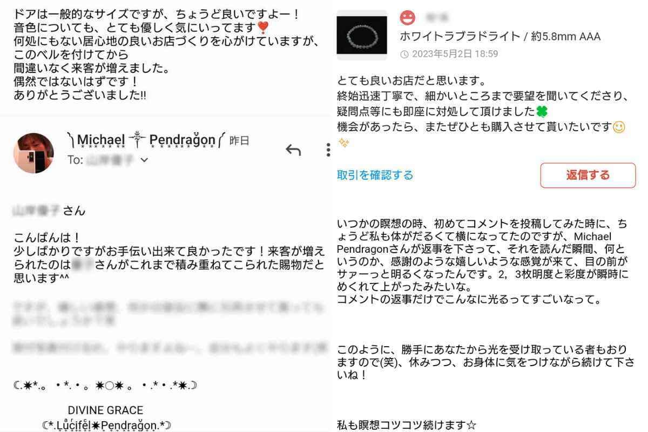Screen dimensions: 648x432
Task: Open the three-dot more options menu
Action: coord(328,150)
